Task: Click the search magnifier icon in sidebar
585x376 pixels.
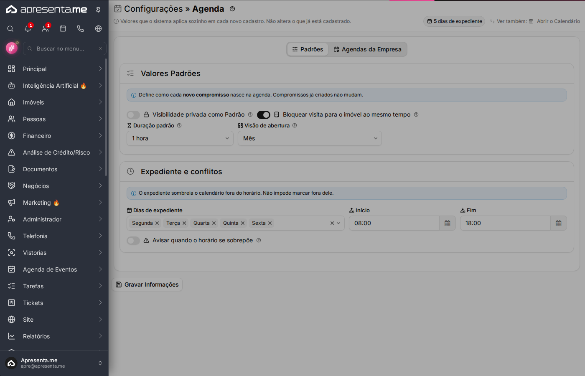Action: pos(10,29)
